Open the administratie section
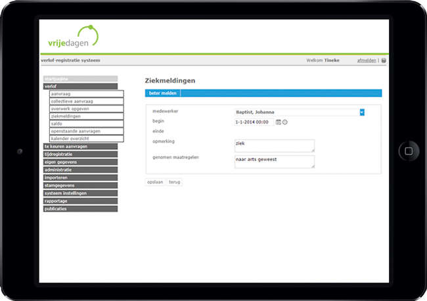427x301 pixels. tap(80, 170)
